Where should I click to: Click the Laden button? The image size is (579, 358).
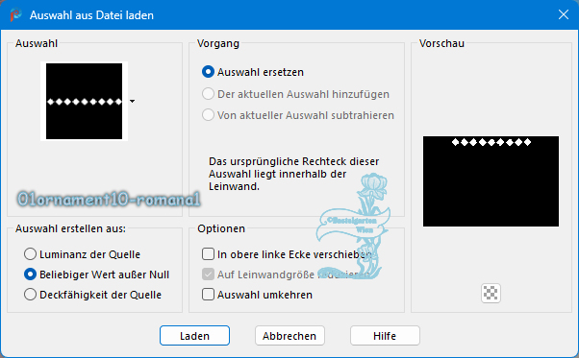pyautogui.click(x=194, y=336)
